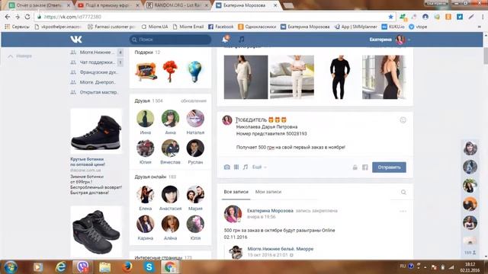Screen dimensions: 488x274
Task: Open the notifications bell icon
Action: coord(226,39)
